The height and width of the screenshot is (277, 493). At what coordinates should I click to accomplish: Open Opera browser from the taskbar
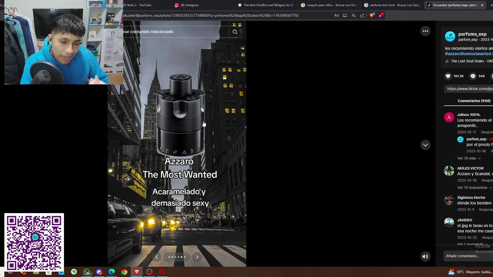point(162,272)
